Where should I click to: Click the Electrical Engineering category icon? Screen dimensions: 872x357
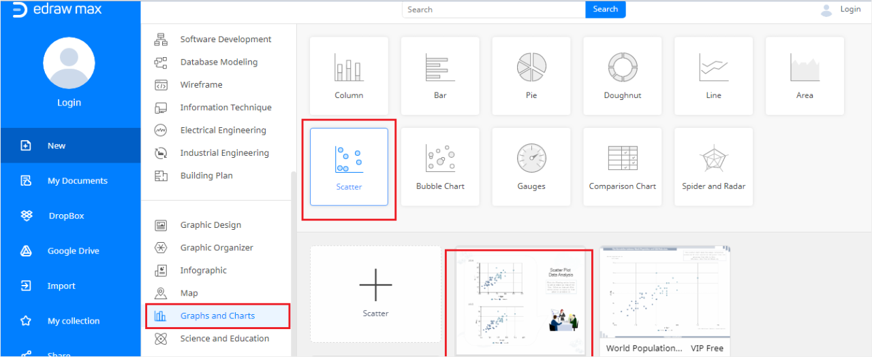(161, 130)
